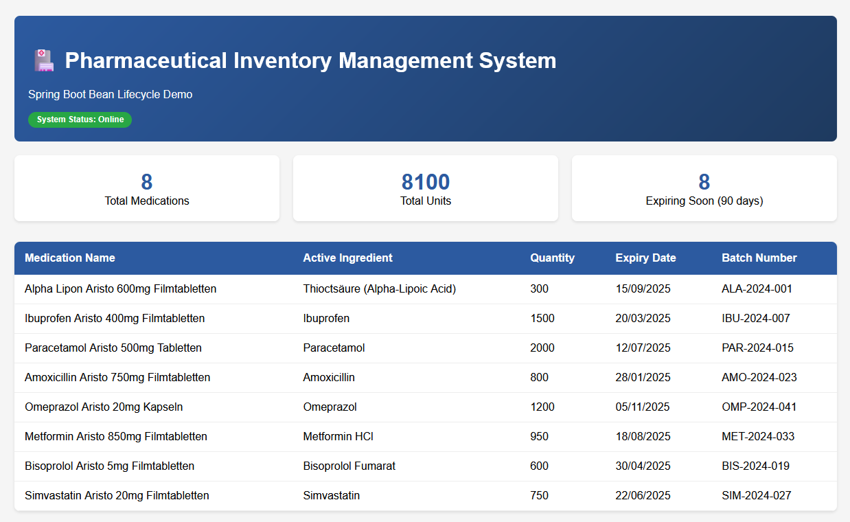The width and height of the screenshot is (850, 522).
Task: Click the System Status: Online badge
Action: (x=80, y=120)
